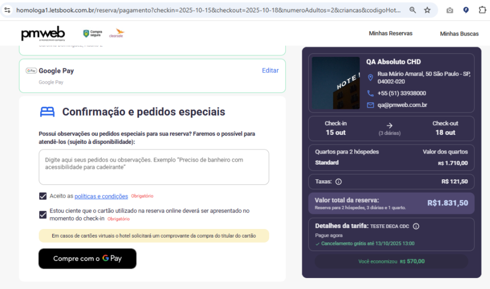490x289 pixels.
Task: Open the políticas e condições link
Action: point(101,196)
